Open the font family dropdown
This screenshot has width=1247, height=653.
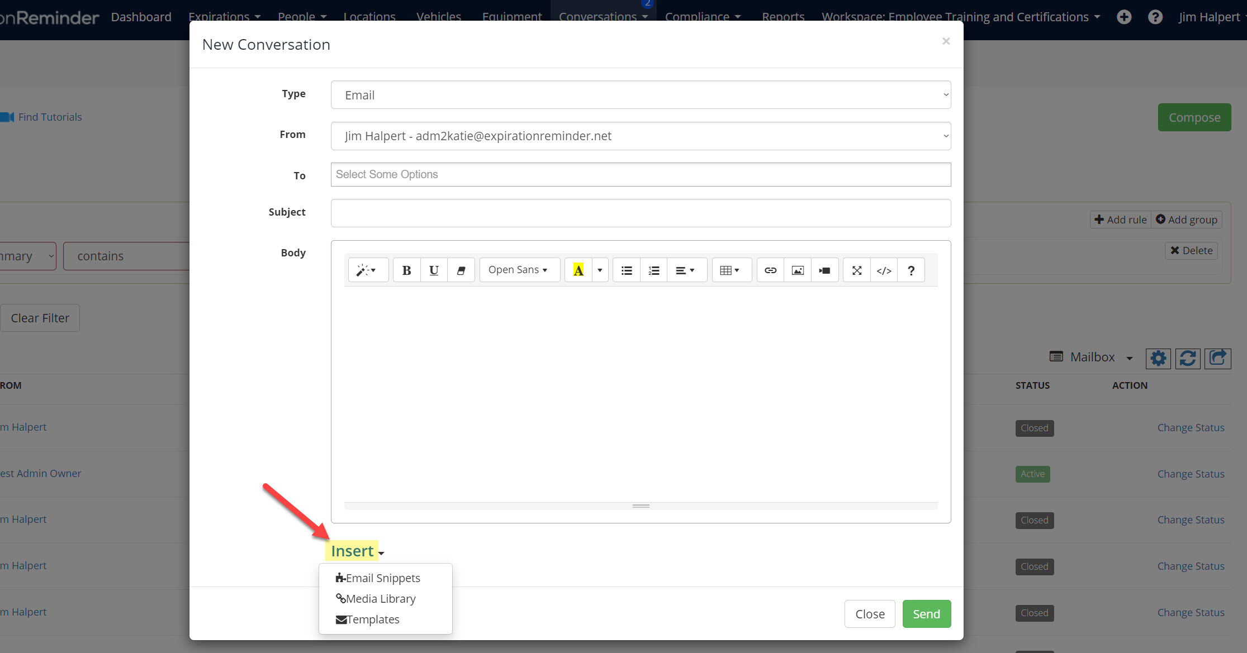pyautogui.click(x=519, y=270)
